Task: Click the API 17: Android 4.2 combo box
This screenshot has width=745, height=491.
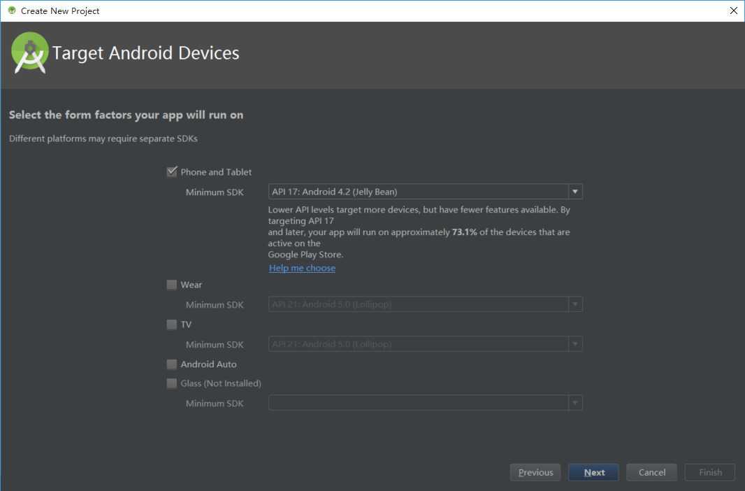Action: 425,192
